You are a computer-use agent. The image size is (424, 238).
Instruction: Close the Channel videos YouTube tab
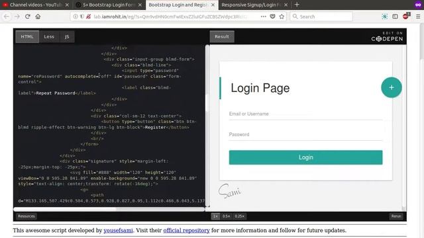pos(67,5)
